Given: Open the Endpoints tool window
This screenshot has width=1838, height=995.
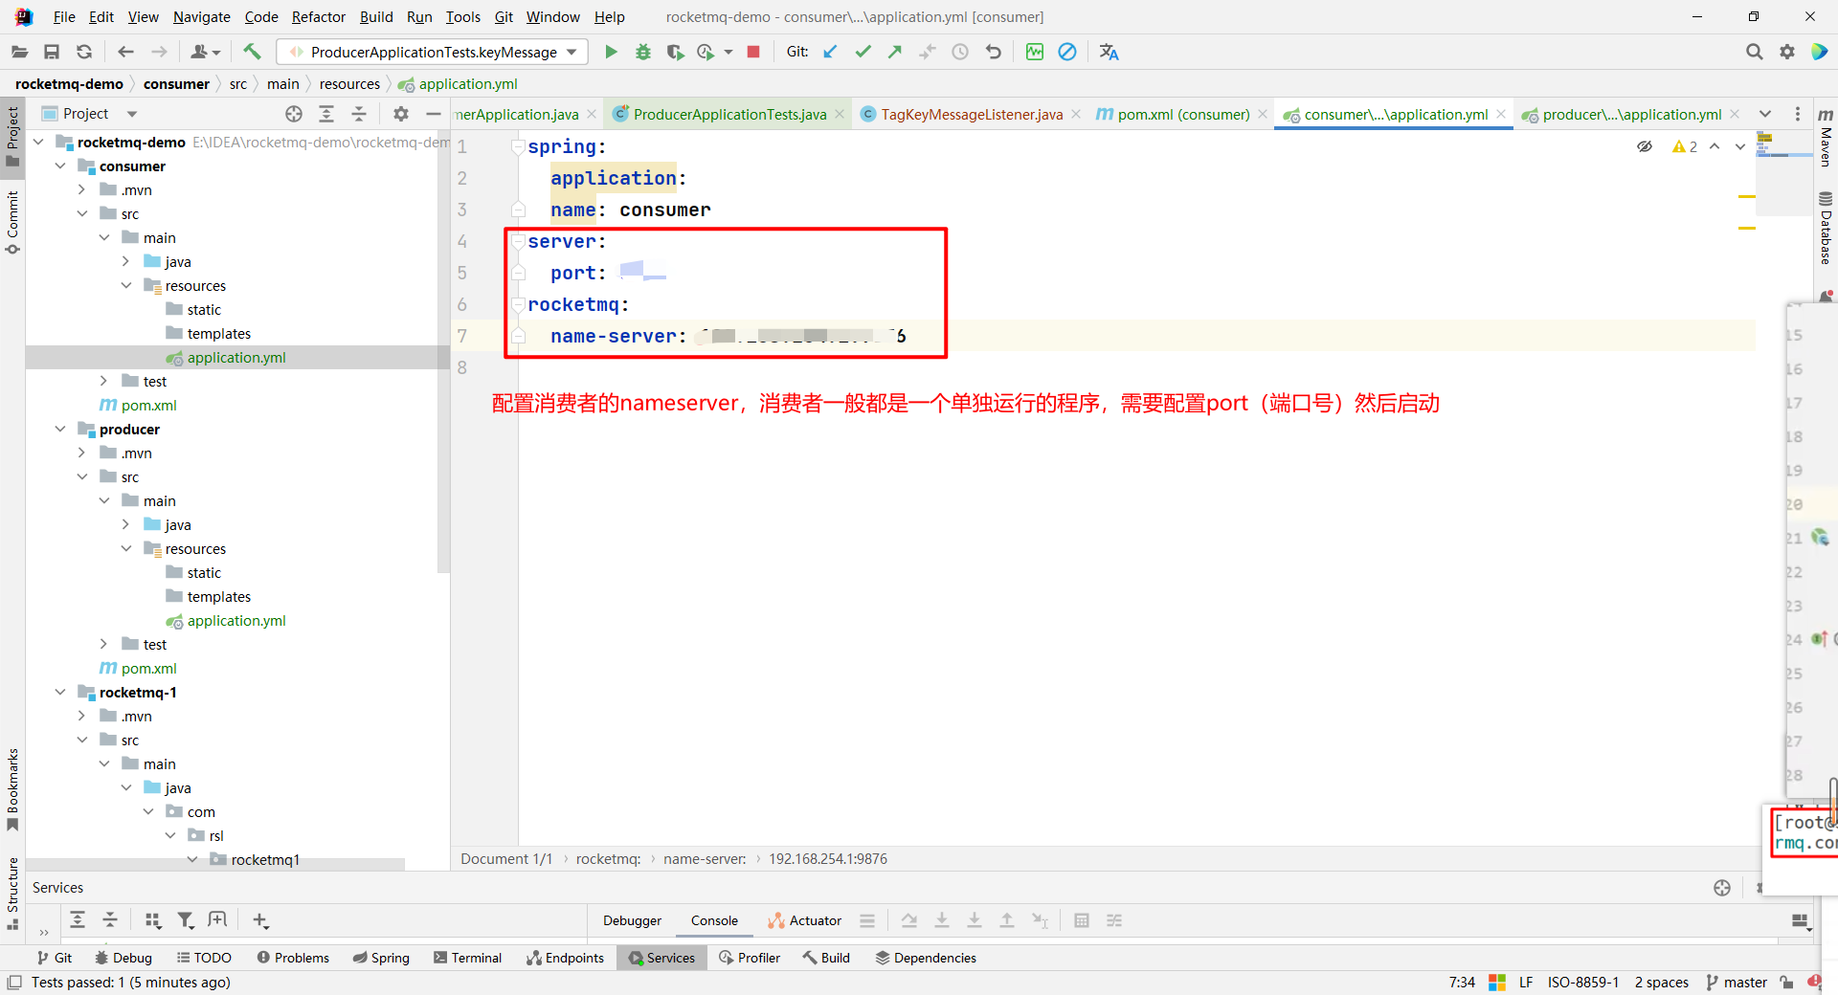Looking at the screenshot, I should pyautogui.click(x=565, y=958).
